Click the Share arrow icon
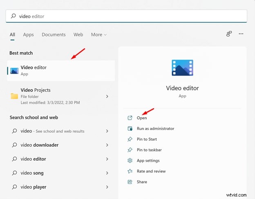The height and width of the screenshot is (199, 255). 130,182
